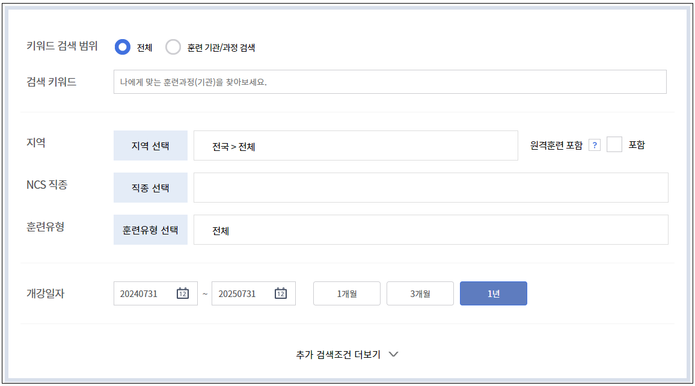Click the 훈련유형 field showing 전체
695x386 pixels.
coord(430,229)
